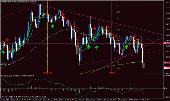This screenshot has width=170, height=101.
Task: Click the 29 Jun 07:30 time label
Action: pos(90,100)
